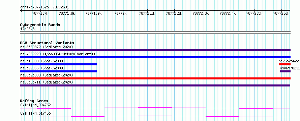Click the nsv6585711 purple variant bar
The image size is (300, 121).
(x=155, y=85)
